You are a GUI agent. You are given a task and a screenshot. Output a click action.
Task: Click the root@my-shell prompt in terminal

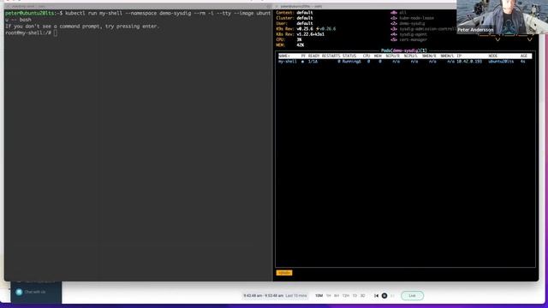[28, 33]
